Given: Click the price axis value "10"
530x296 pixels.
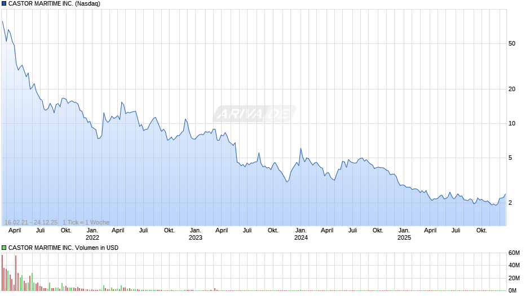Looking at the screenshot, I should click(x=512, y=124).
